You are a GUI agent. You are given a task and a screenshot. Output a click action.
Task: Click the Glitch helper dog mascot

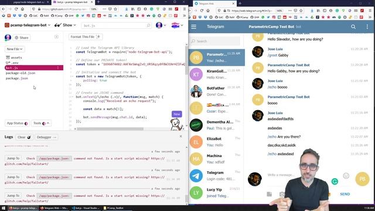pyautogui.click(x=176, y=125)
